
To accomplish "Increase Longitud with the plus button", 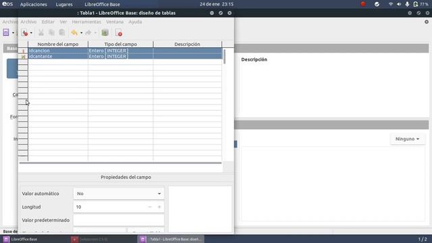I will [159, 207].
